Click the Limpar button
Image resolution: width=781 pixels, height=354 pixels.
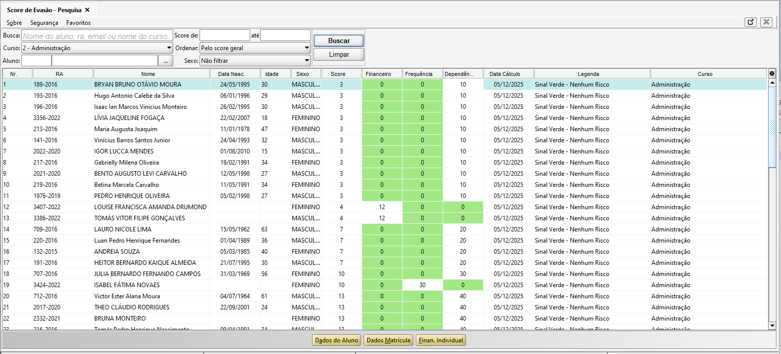[339, 54]
